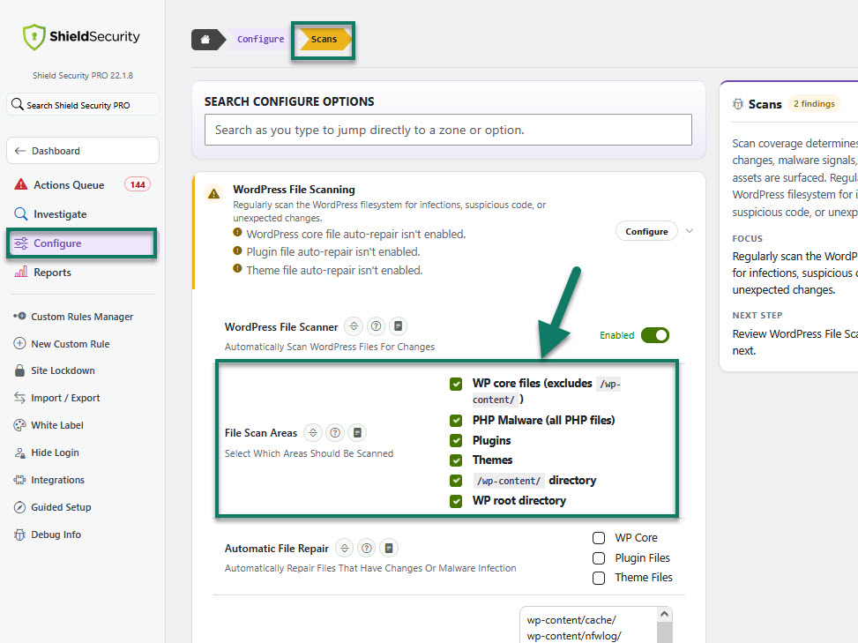Click the 'WordPress File Scanning' heading
Viewport: 858px width, 643px height.
(294, 190)
